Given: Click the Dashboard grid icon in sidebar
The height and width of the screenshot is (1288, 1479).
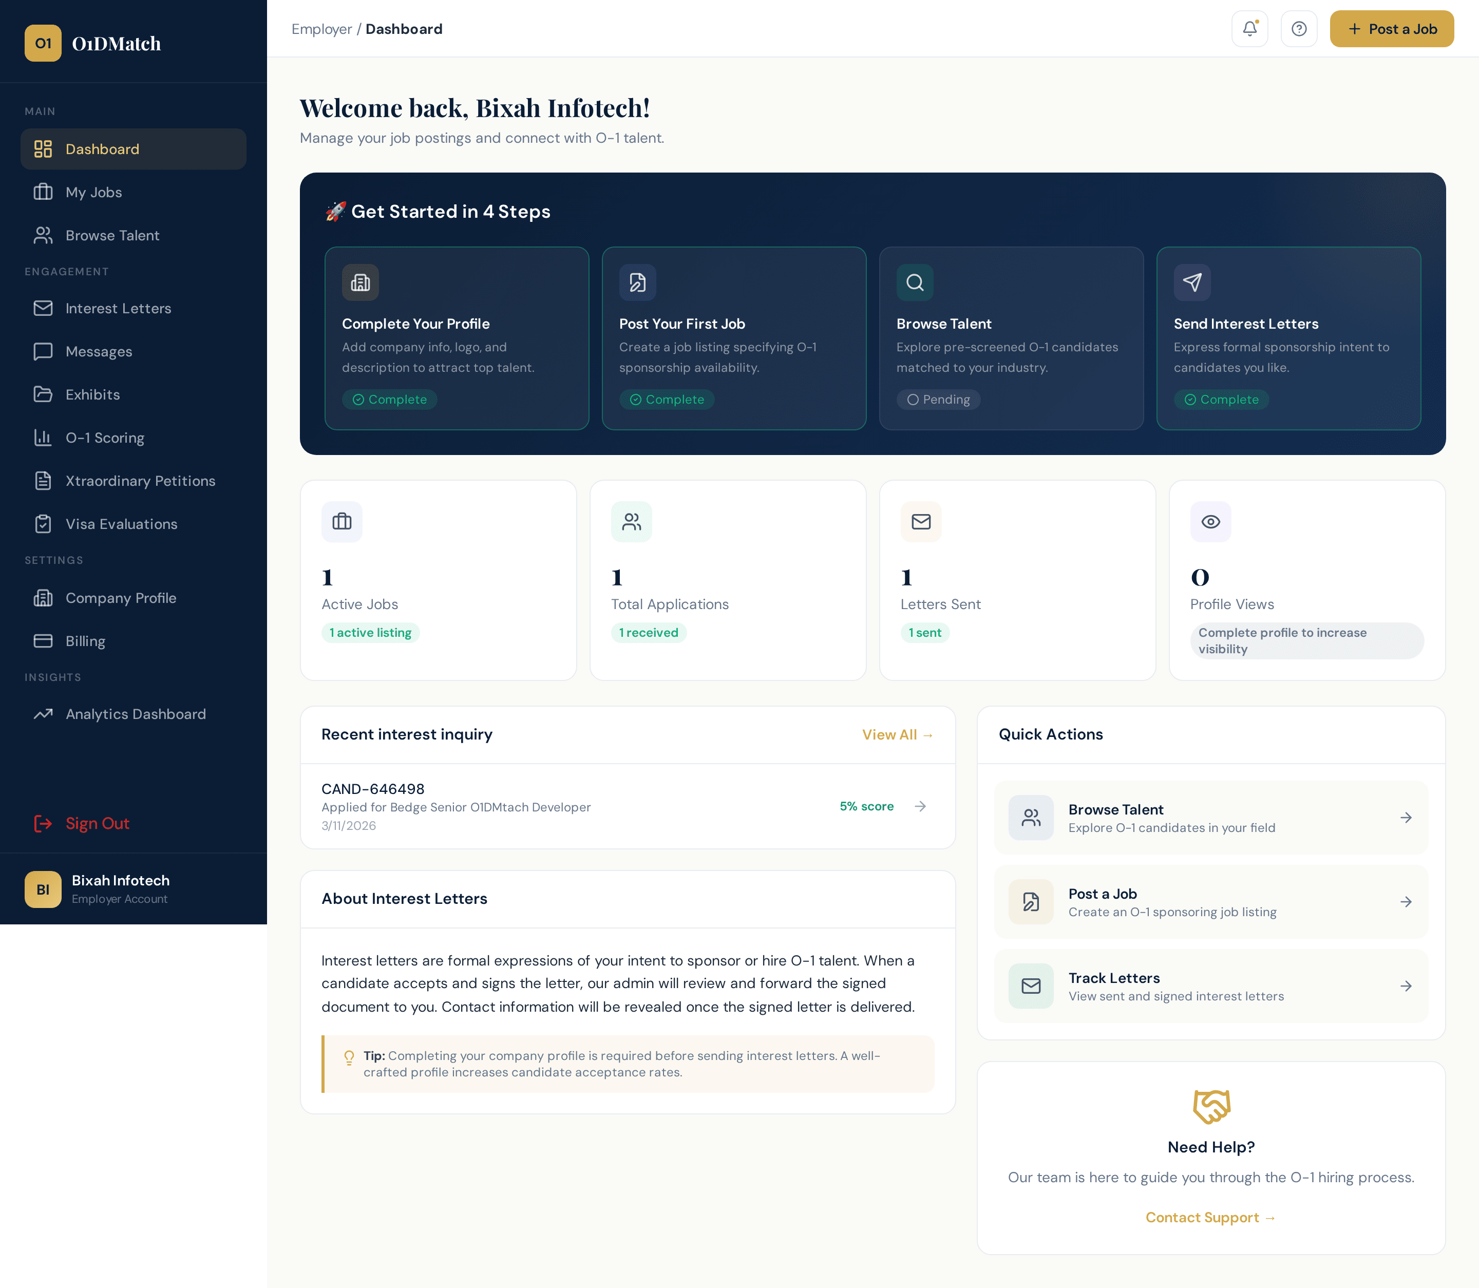Looking at the screenshot, I should coord(43,149).
